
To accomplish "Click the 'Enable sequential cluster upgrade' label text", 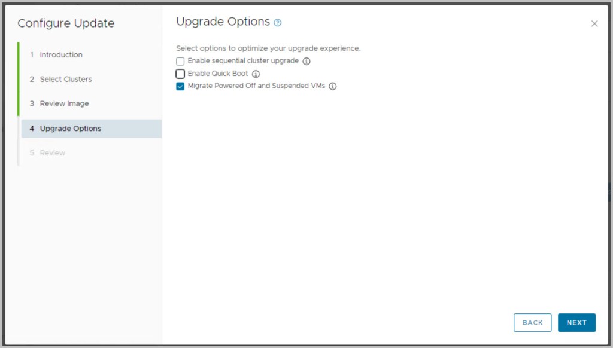I will 243,61.
